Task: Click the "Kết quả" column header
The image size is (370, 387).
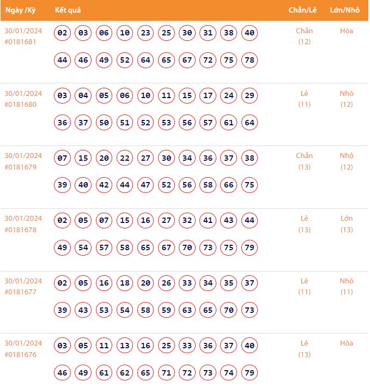Action: 68,10
